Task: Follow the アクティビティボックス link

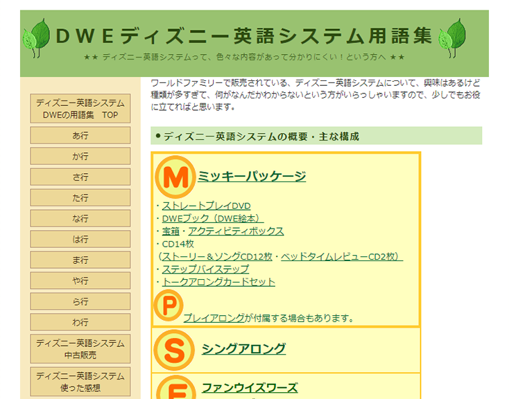Action: click(x=236, y=231)
